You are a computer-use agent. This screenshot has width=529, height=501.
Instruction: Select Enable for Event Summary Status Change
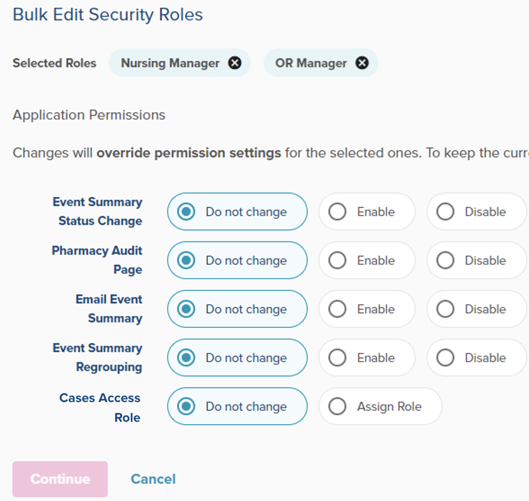(367, 212)
